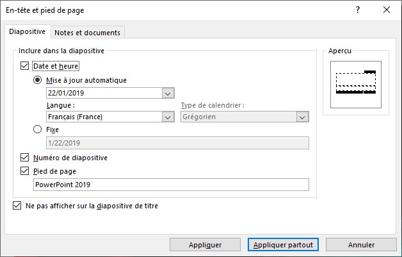Switch to the Diapositive tab

pos(27,32)
